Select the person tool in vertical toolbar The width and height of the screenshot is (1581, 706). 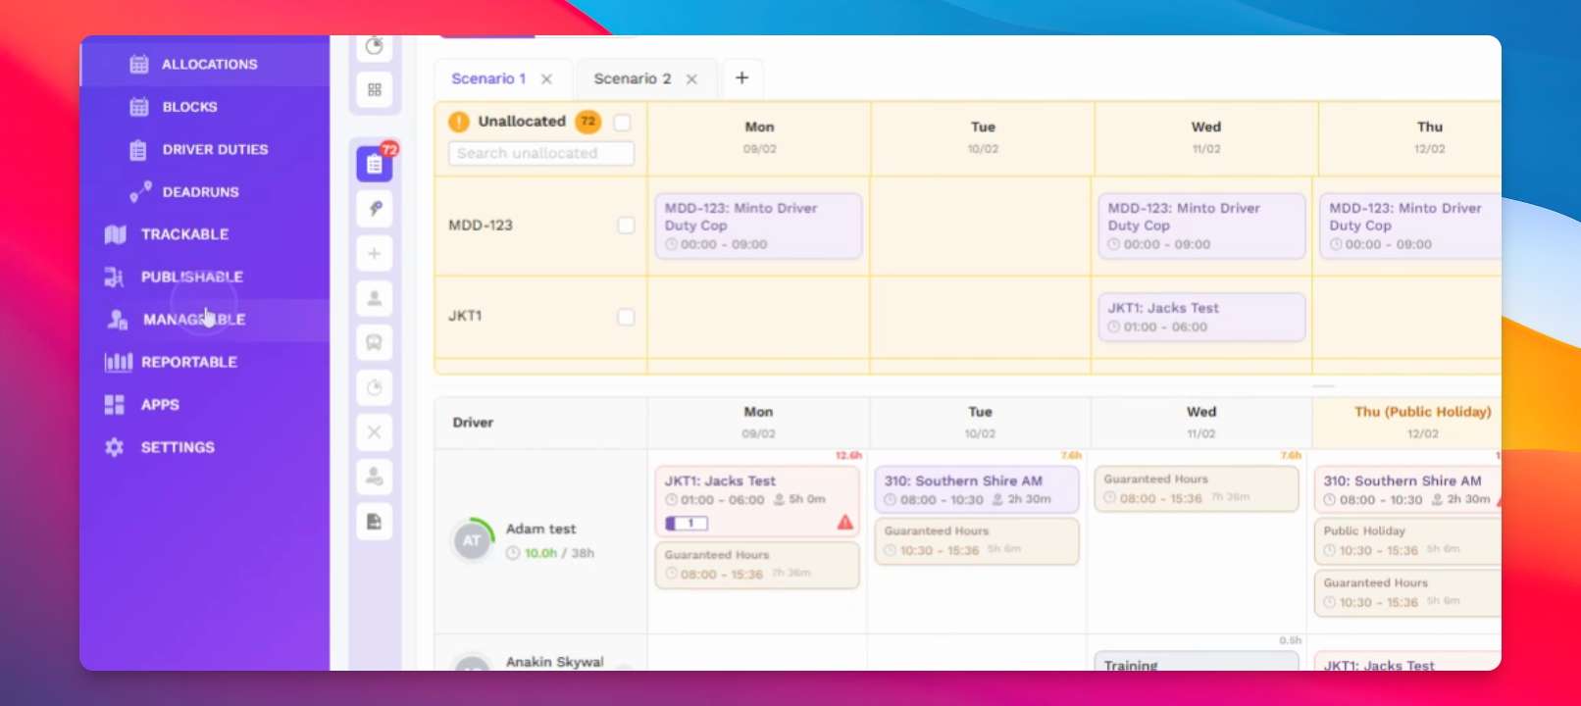pyautogui.click(x=375, y=298)
